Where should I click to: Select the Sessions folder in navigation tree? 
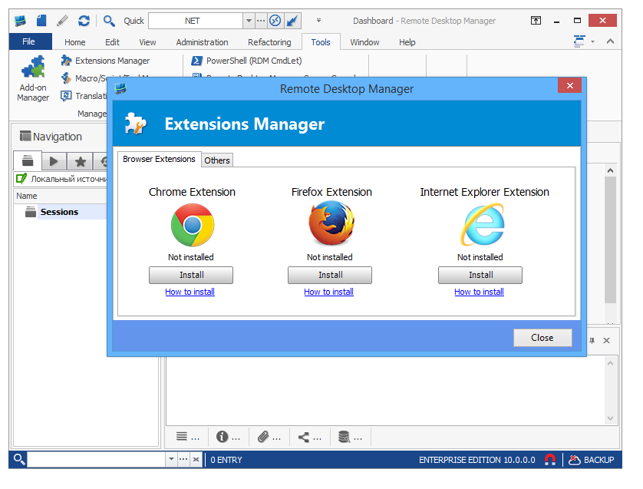59,212
